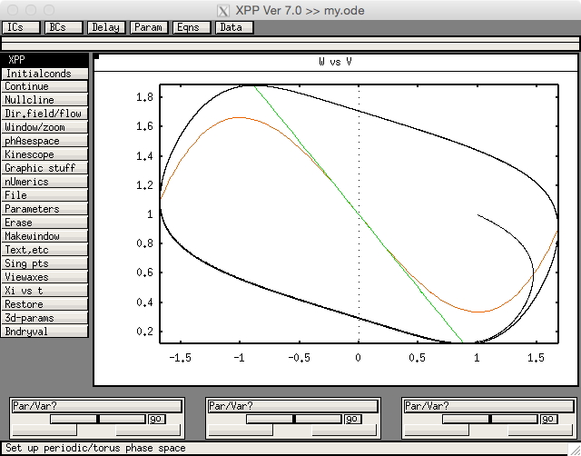Click the first parameter slider track
The image size is (581, 456).
[98, 419]
